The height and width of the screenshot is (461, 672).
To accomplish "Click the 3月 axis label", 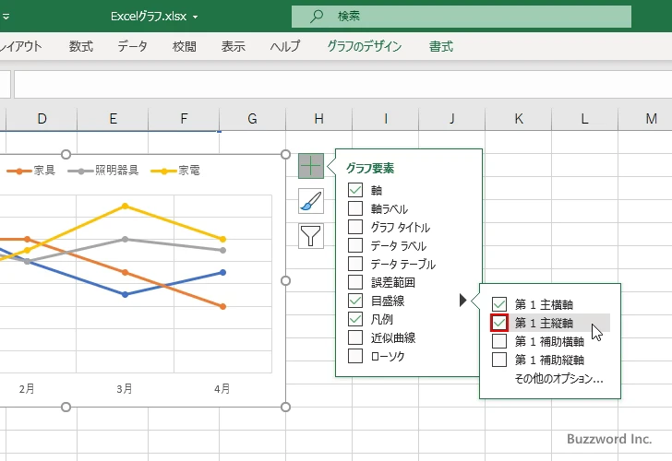I will tap(125, 389).
